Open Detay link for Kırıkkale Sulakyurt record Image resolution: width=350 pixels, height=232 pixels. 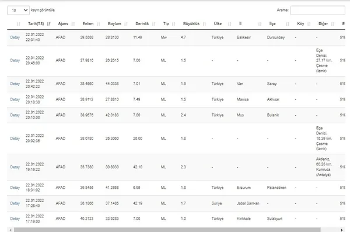(15, 219)
